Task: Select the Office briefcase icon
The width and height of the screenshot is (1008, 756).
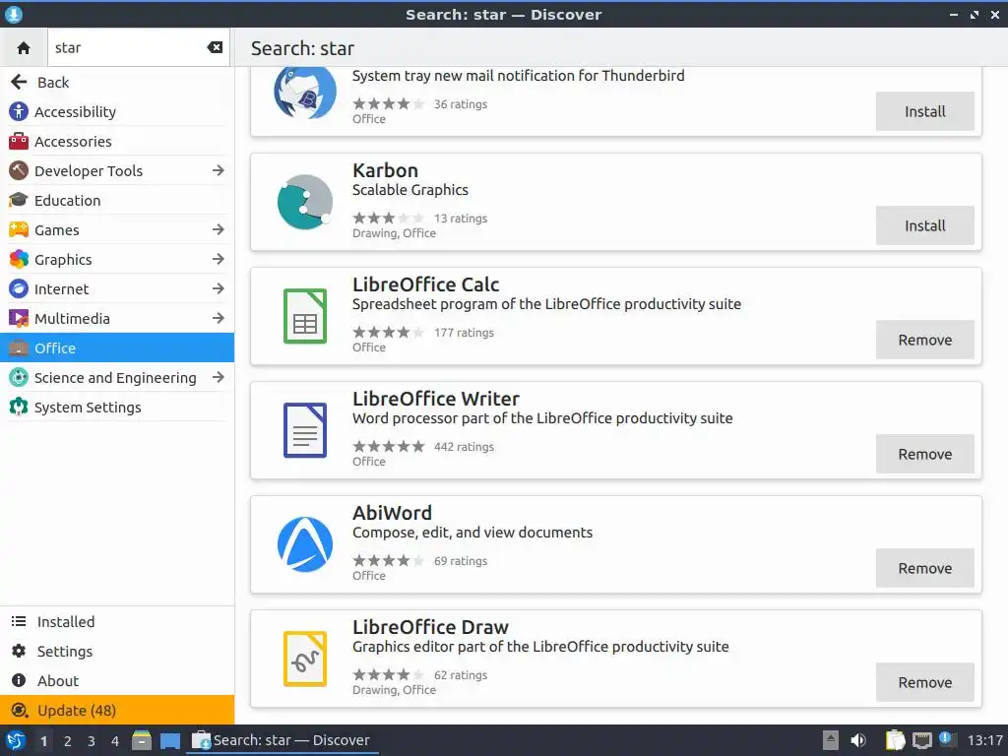Action: pos(19,347)
